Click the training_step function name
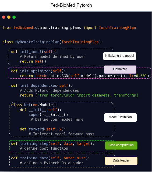The height and width of the screenshot is (172, 152). pyautogui.click(x=34, y=143)
